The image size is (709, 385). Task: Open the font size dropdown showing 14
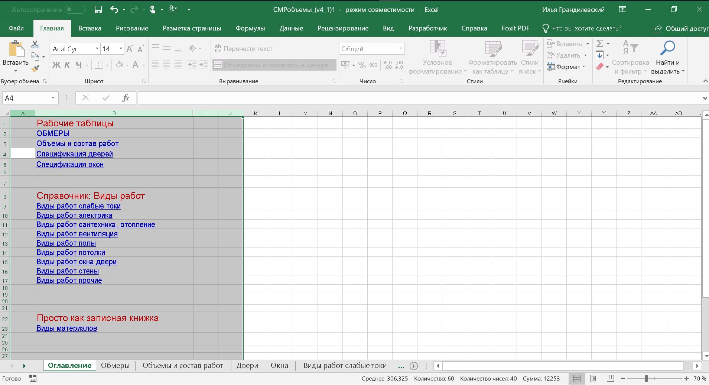pos(121,49)
